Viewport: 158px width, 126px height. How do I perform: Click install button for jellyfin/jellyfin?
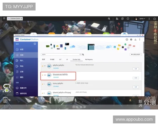[x=136, y=69]
